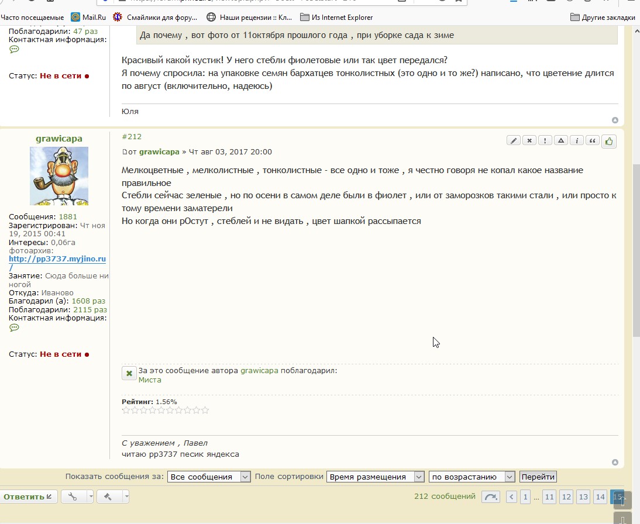Click the signature 'С уважением , Павел'
The width and height of the screenshot is (640, 524).
[164, 443]
